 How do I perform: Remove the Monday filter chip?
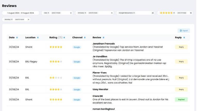coord(12,19)
